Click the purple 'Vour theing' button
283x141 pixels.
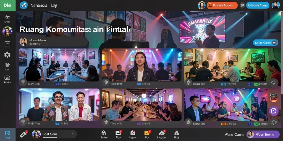point(263,134)
